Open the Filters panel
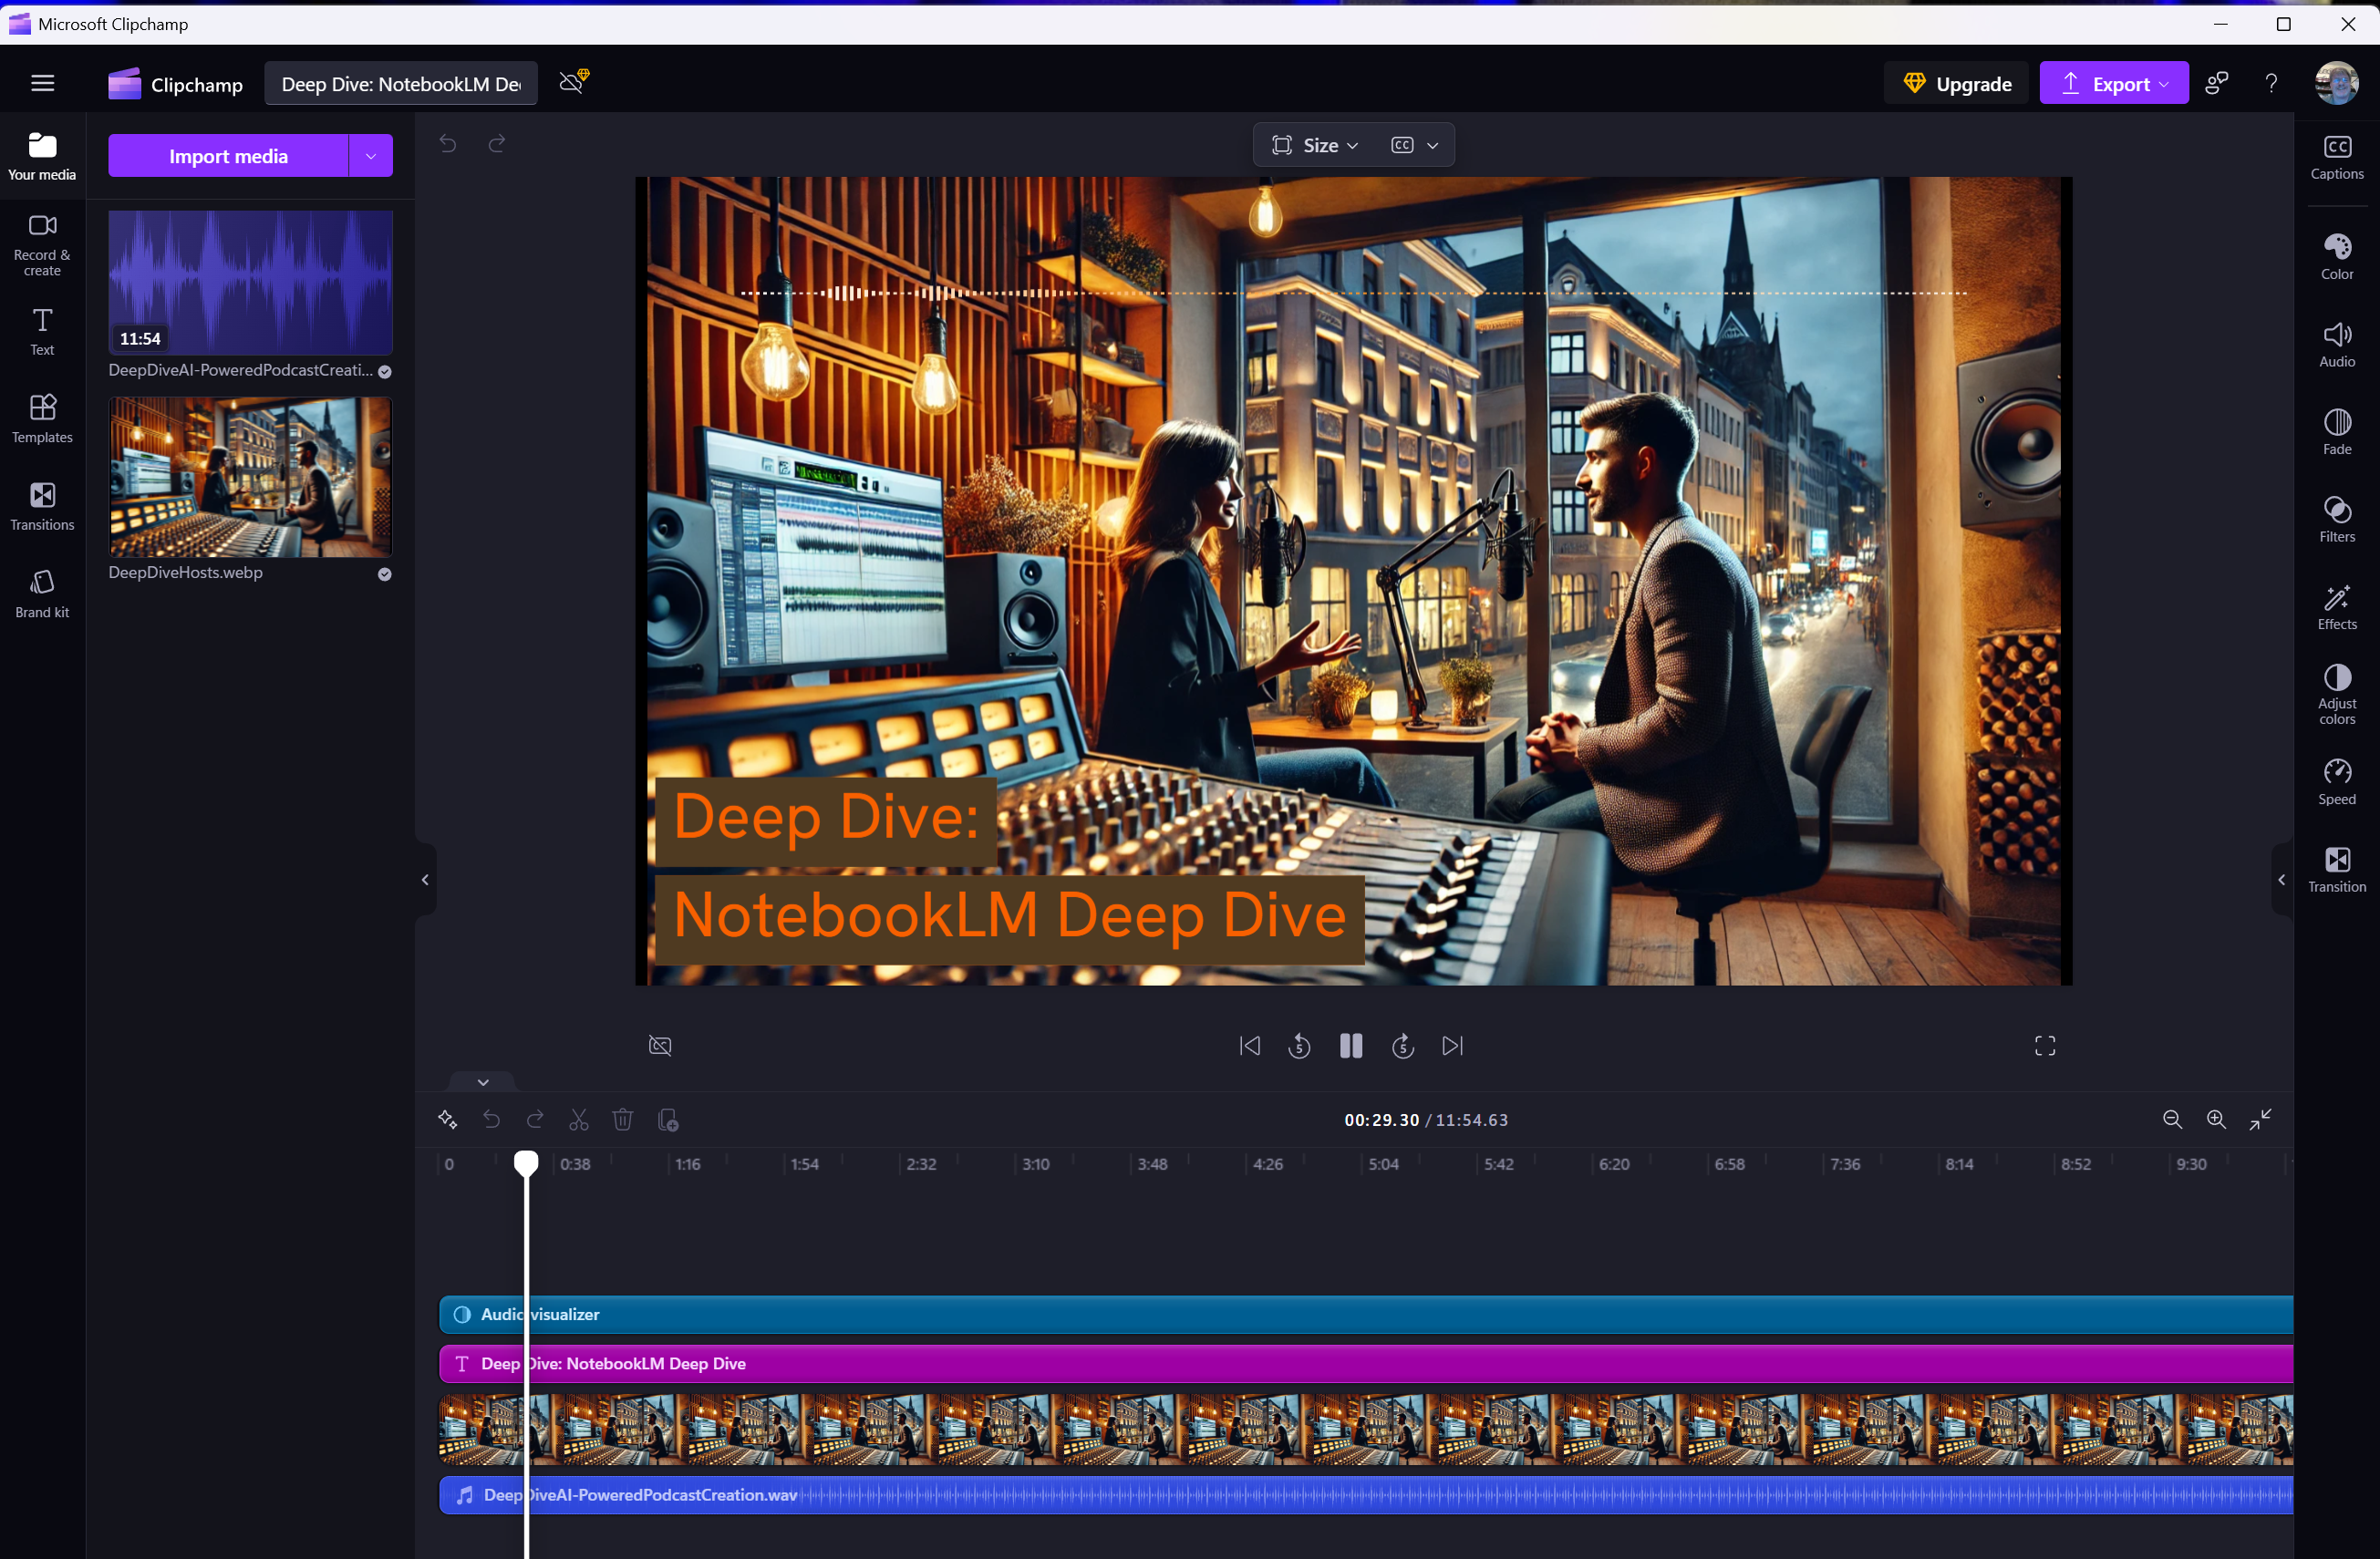The width and height of the screenshot is (2380, 1559). 2337,520
